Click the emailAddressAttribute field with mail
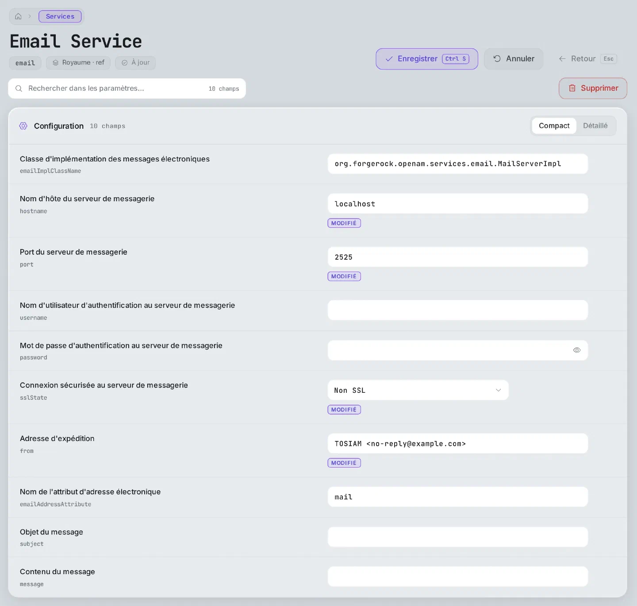The height and width of the screenshot is (606, 637). click(x=458, y=497)
